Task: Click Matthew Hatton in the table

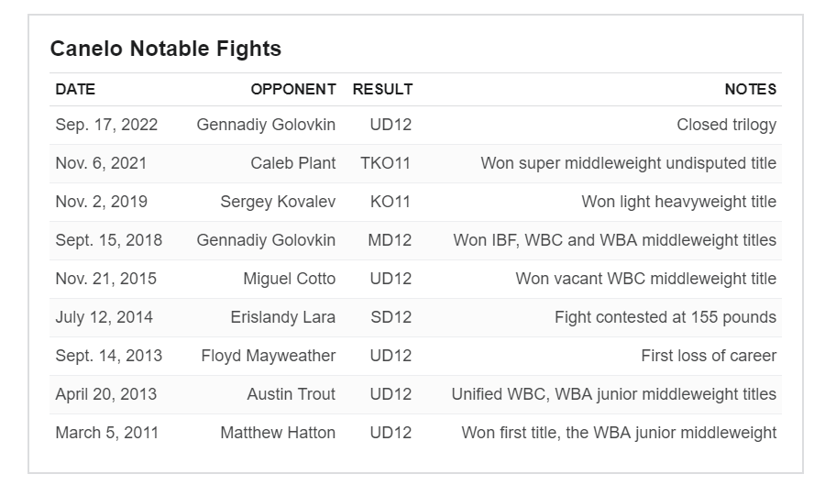Action: point(278,433)
